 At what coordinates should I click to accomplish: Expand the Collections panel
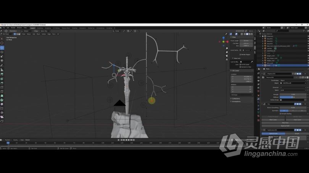point(235,98)
